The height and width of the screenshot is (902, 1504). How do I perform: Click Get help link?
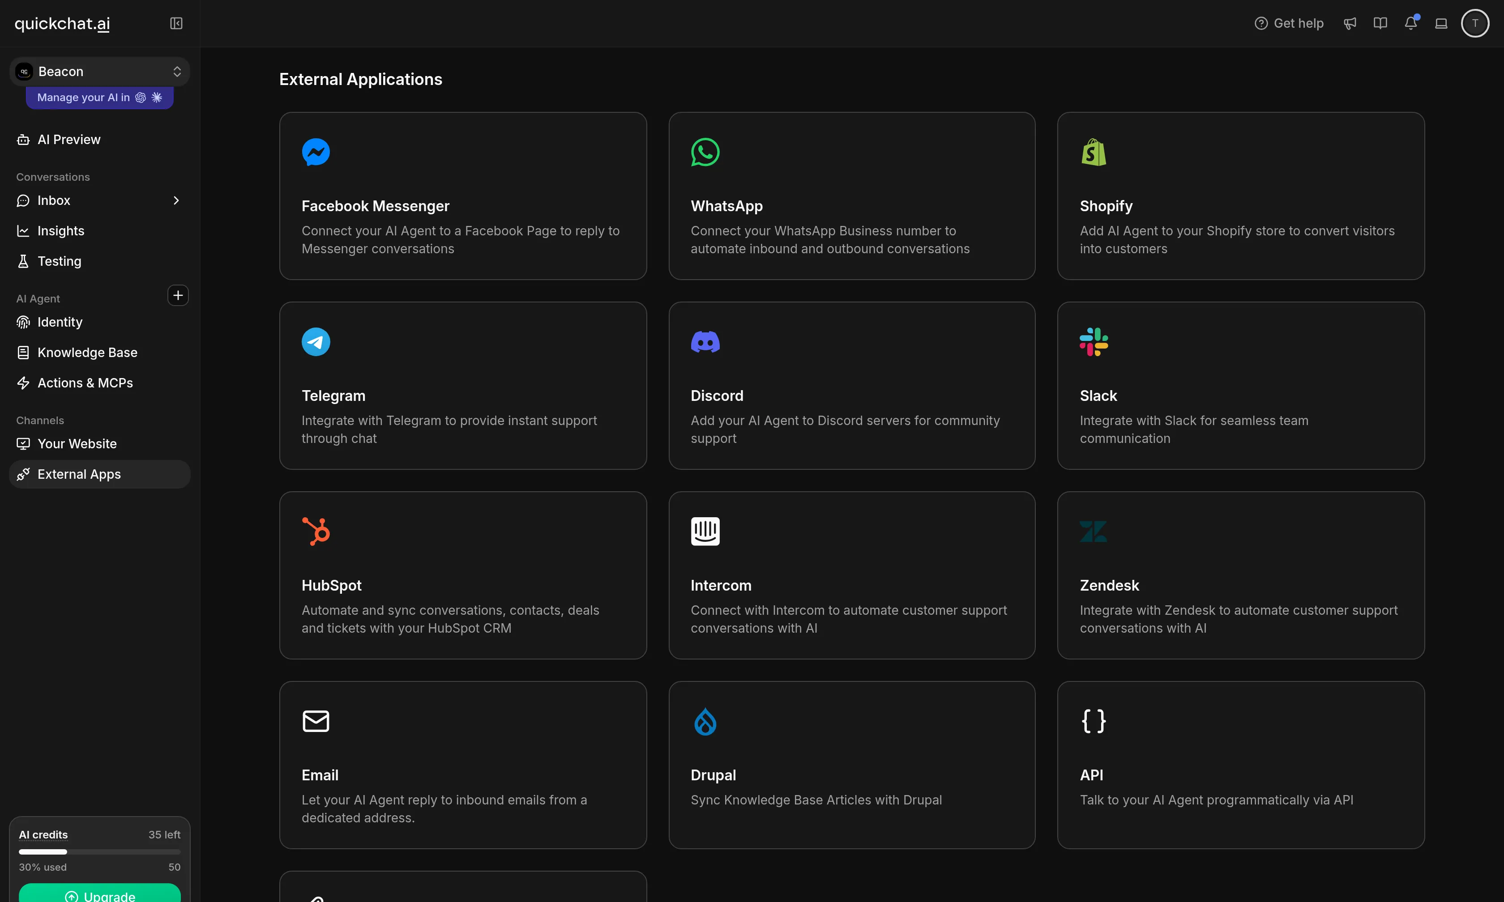tap(1289, 23)
